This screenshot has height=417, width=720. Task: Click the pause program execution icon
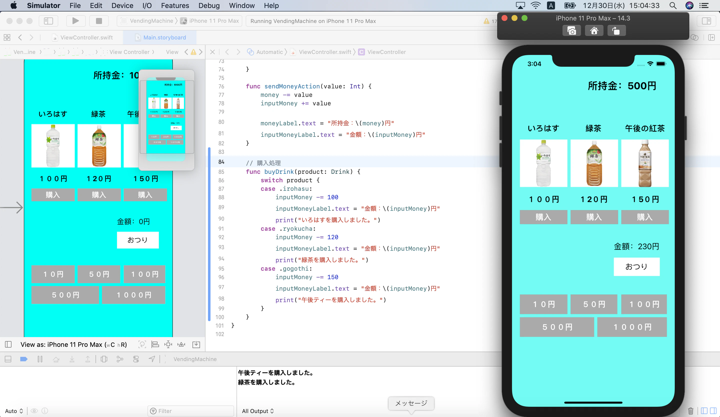[40, 359]
